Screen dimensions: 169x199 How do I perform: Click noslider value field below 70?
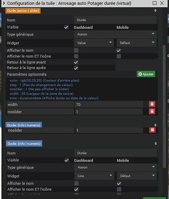pos(109,112)
